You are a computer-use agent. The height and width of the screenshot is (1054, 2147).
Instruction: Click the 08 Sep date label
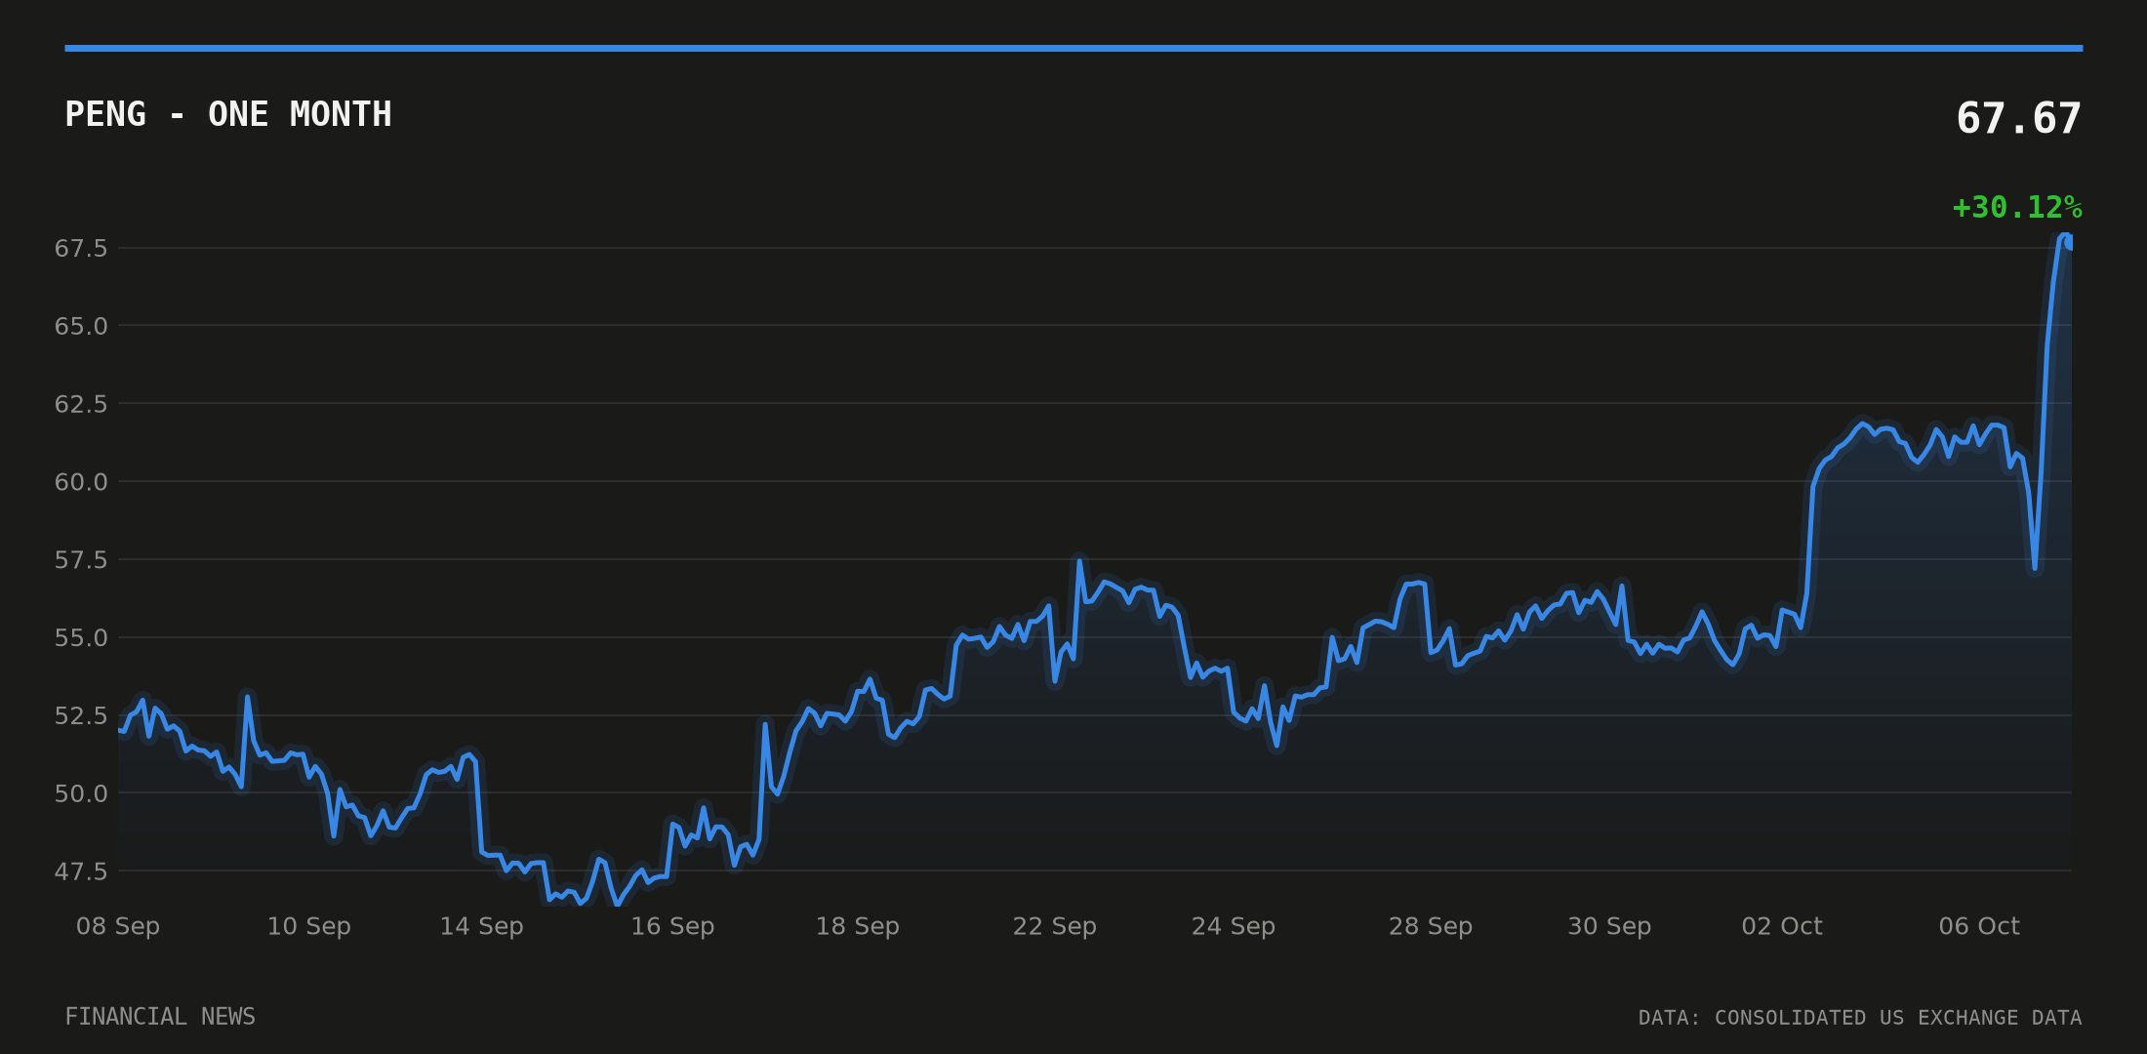click(118, 927)
